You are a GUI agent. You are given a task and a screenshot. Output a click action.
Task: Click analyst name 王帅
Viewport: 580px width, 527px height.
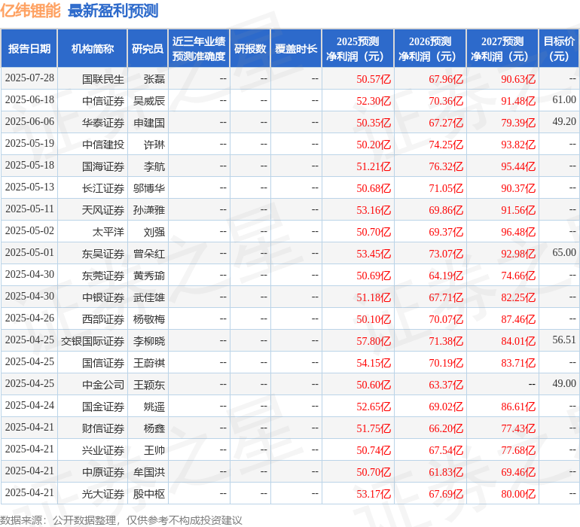(x=154, y=449)
